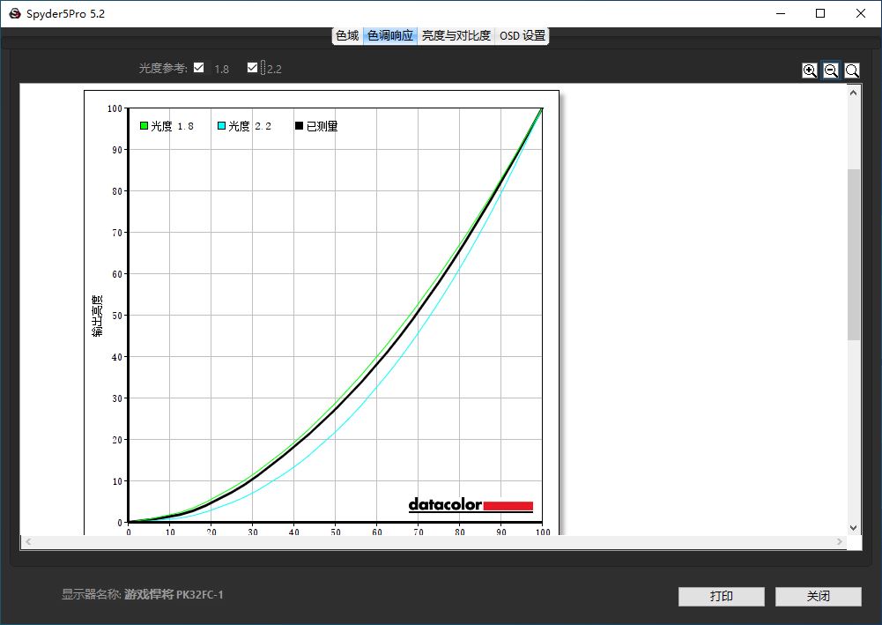Click the zoom in magnifier icon

tap(810, 71)
